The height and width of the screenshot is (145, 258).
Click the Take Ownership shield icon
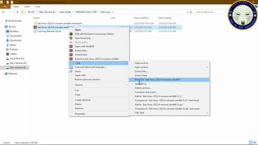(71, 38)
